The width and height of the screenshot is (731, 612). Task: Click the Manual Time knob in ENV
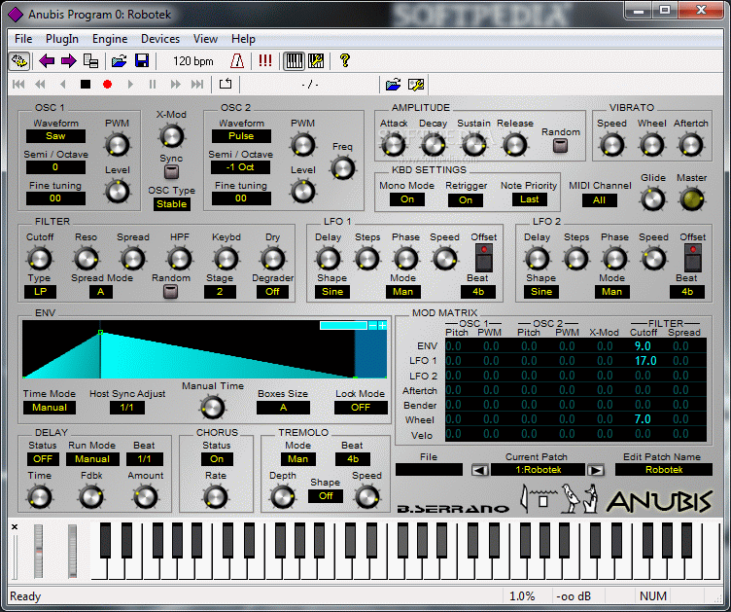213,408
